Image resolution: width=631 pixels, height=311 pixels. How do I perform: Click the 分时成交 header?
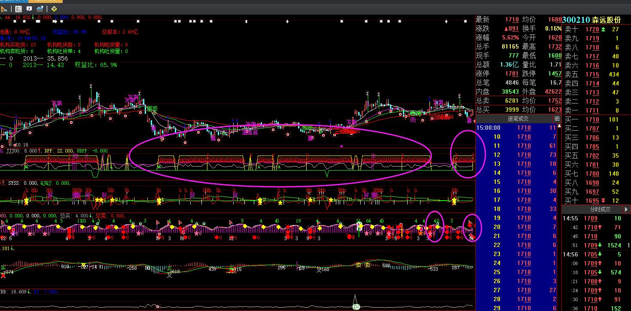coord(600,210)
